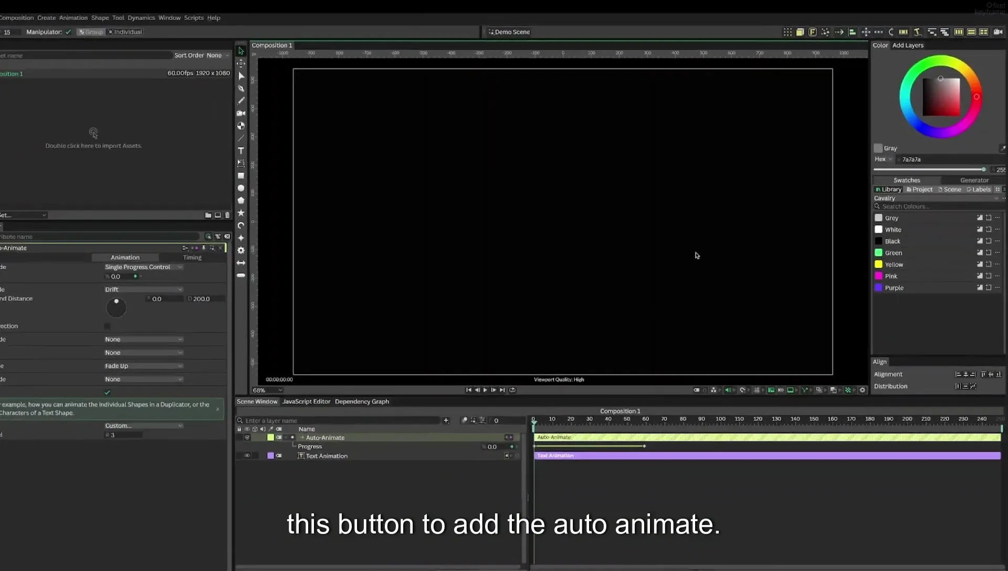Select the Rectangle shape tool

coord(241,176)
